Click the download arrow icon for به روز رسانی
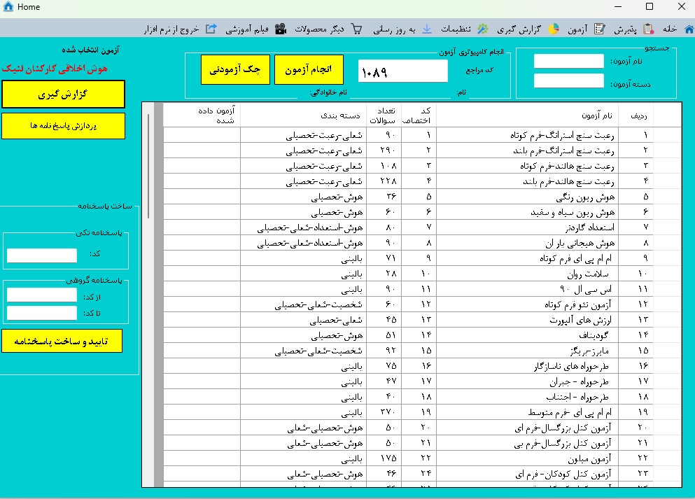The height and width of the screenshot is (499, 695). [427, 29]
